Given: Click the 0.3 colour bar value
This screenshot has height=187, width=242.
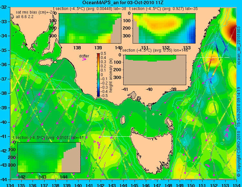Looking at the screenshot, I should pos(103,62).
